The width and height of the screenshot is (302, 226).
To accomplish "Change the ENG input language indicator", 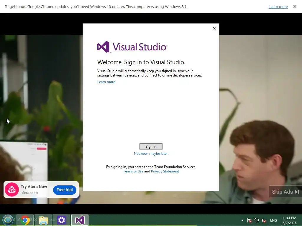I will (x=273, y=220).
